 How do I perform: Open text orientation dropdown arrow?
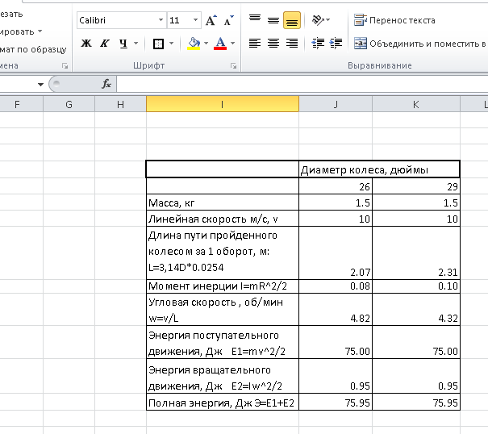pos(327,20)
